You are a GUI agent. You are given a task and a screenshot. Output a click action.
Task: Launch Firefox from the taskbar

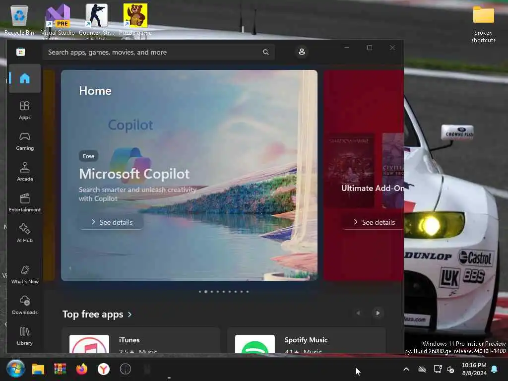tap(82, 369)
